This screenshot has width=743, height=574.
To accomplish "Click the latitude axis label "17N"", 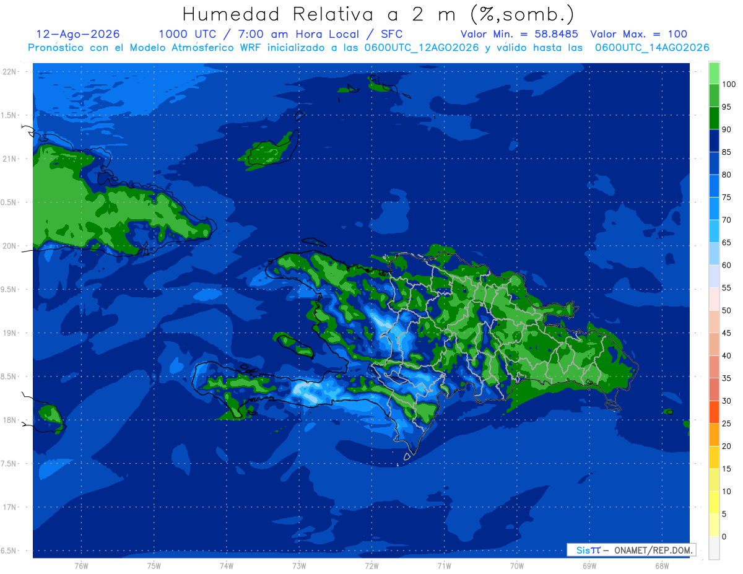I will pos(9,507).
